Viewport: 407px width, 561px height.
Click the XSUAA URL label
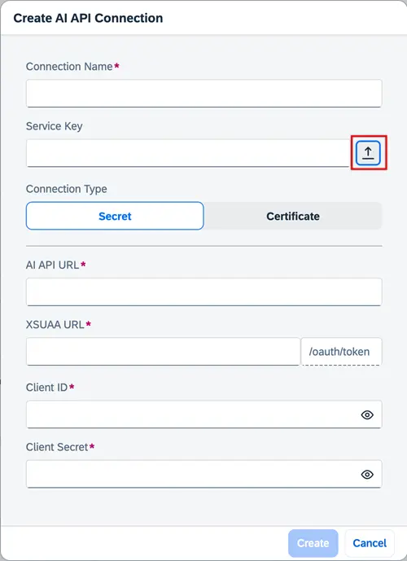[55, 325]
